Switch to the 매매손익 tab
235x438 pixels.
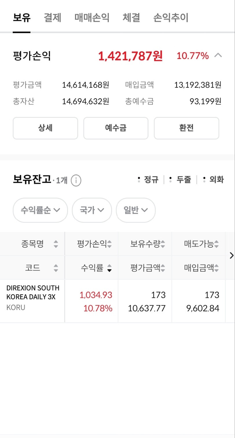tap(92, 18)
